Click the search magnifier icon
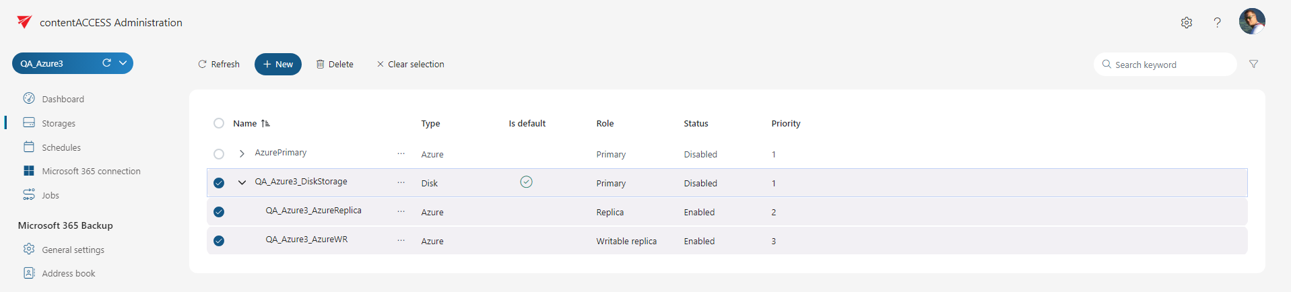 1106,64
